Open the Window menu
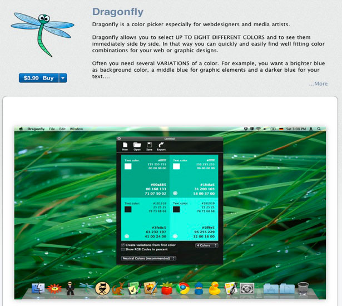This screenshot has width=342, height=306. coord(76,129)
